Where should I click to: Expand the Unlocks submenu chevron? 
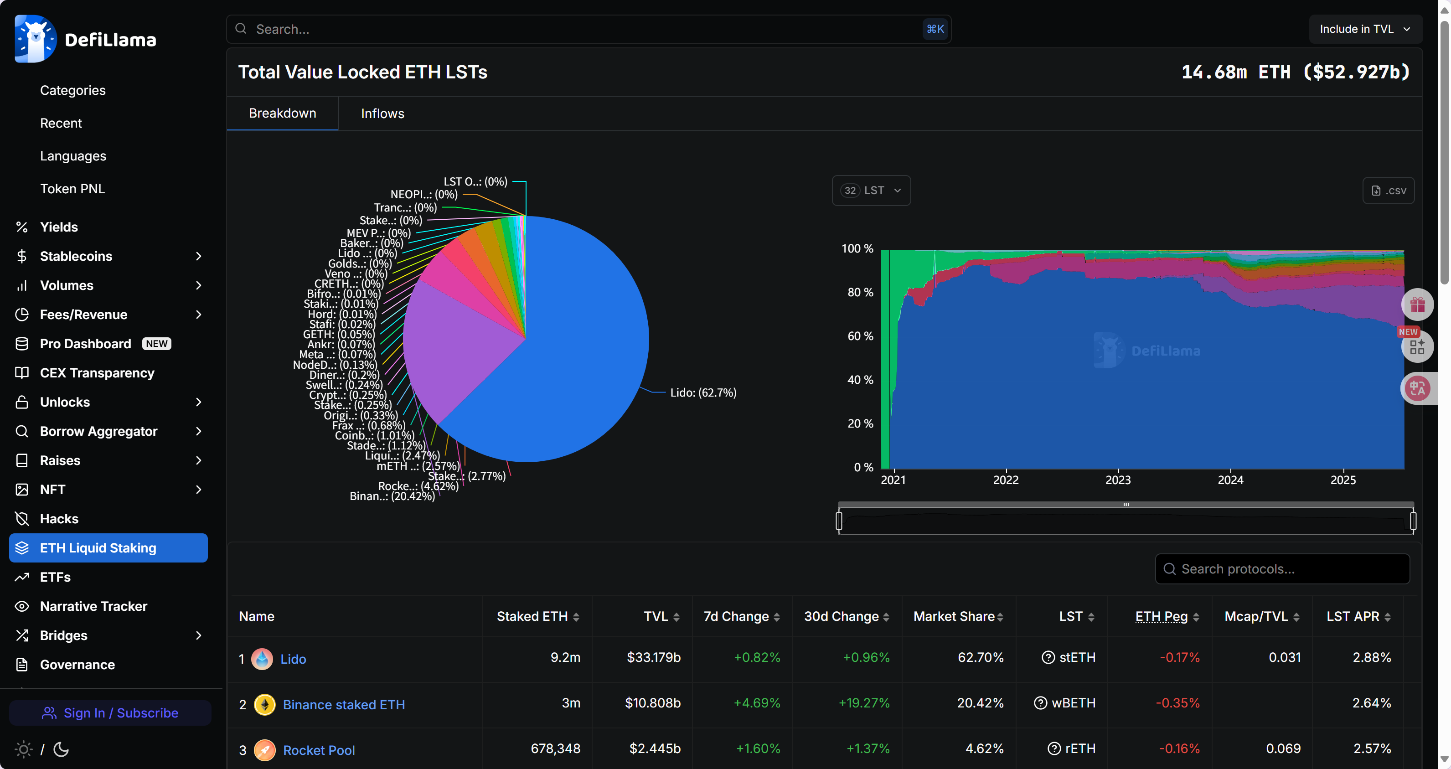pyautogui.click(x=198, y=402)
